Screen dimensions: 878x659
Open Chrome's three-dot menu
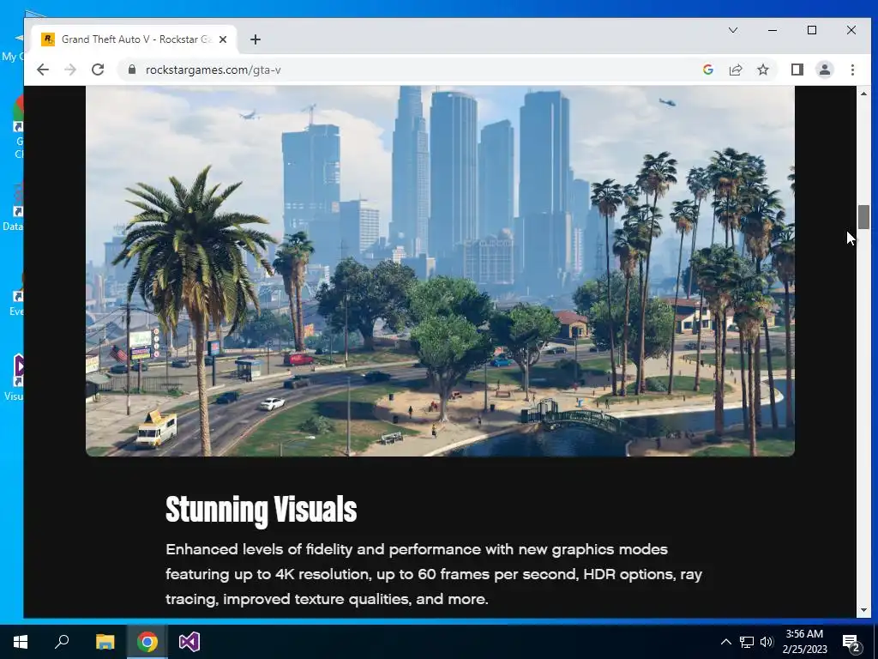[852, 70]
